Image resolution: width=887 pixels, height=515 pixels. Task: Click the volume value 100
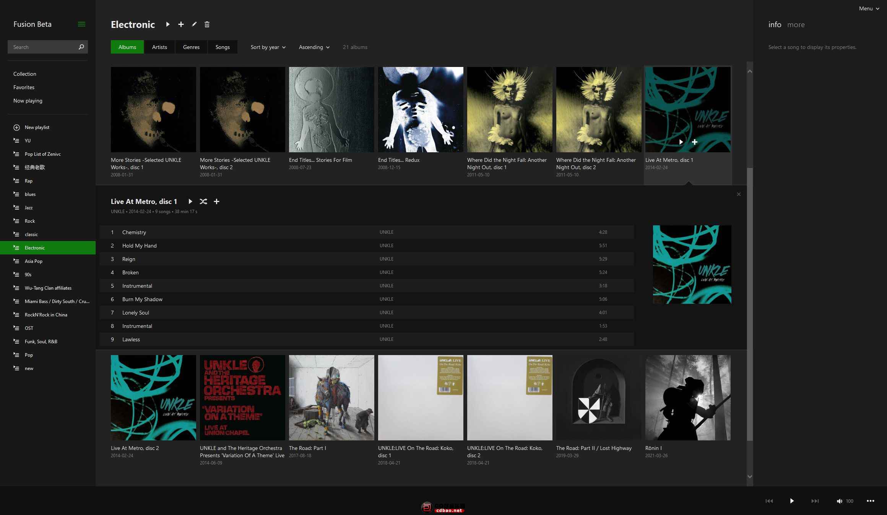(850, 501)
